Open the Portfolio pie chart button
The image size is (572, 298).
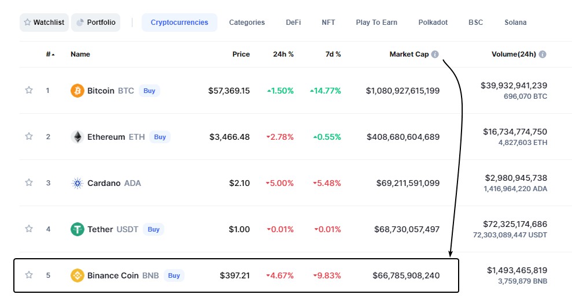96,23
